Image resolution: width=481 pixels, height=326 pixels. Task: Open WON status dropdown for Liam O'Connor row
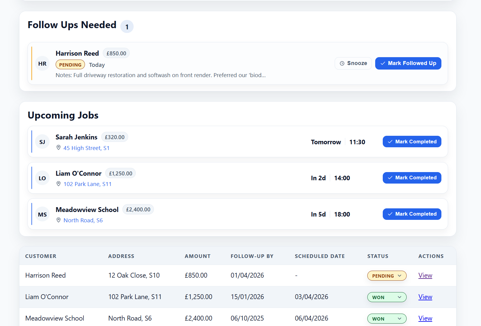pos(387,297)
